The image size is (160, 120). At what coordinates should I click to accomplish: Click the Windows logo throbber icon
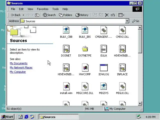point(137,9)
